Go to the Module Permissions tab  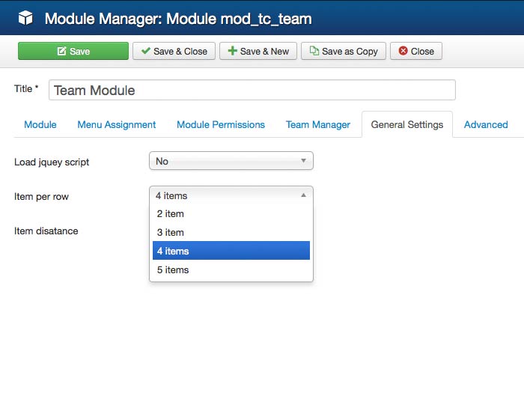221,125
